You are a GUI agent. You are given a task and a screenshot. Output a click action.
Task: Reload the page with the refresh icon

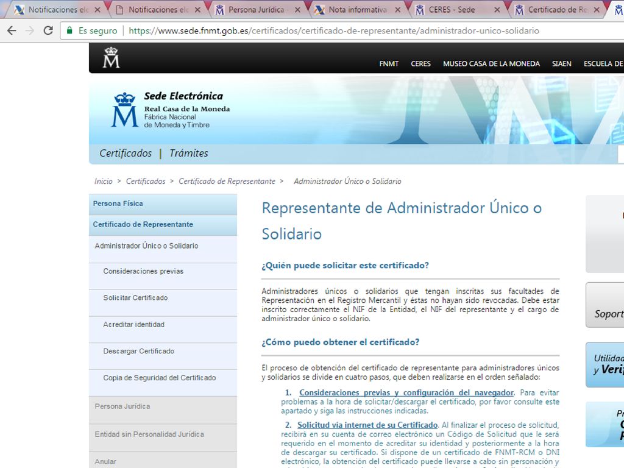point(48,30)
